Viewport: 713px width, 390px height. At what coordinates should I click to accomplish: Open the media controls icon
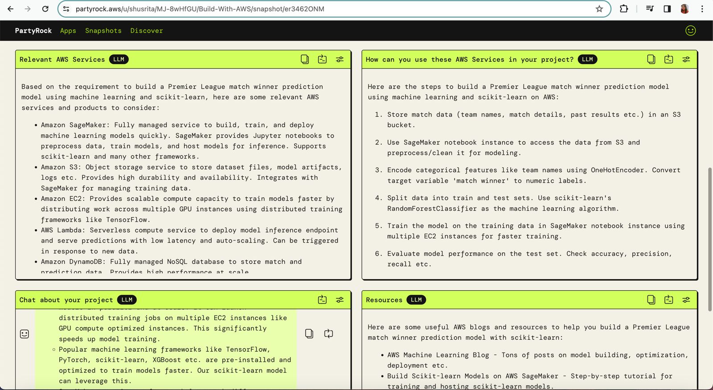[x=650, y=9]
